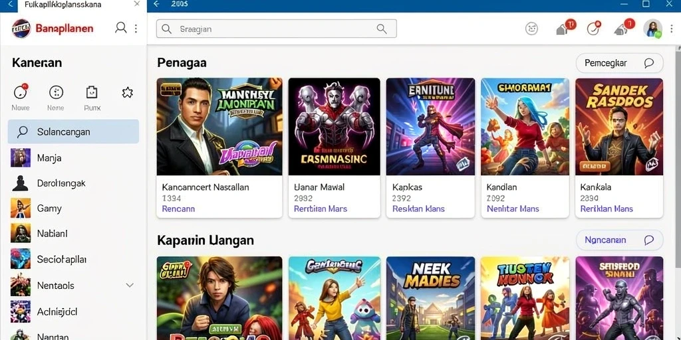Click the Ngncanan button
Screen dimensions: 681x340
click(x=619, y=240)
